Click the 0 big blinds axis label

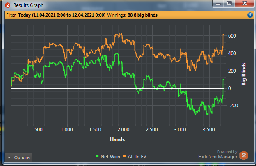pyautogui.click(x=229, y=89)
